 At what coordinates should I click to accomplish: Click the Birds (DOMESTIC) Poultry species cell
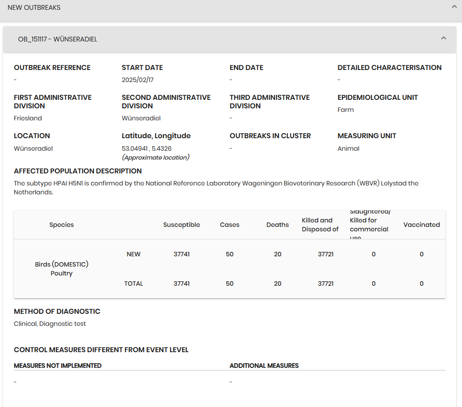[62, 269]
